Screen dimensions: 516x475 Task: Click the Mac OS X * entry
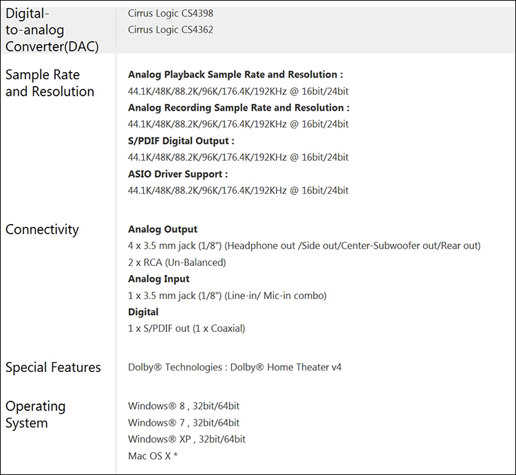(153, 456)
